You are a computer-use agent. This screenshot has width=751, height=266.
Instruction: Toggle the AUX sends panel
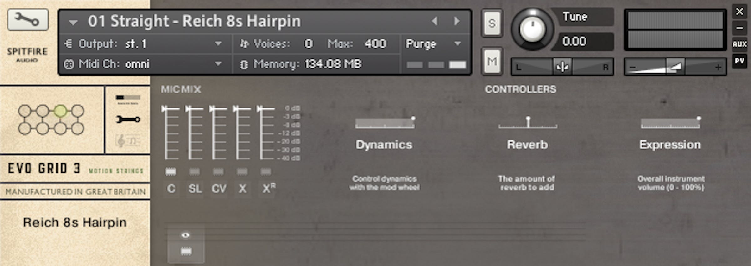point(739,44)
